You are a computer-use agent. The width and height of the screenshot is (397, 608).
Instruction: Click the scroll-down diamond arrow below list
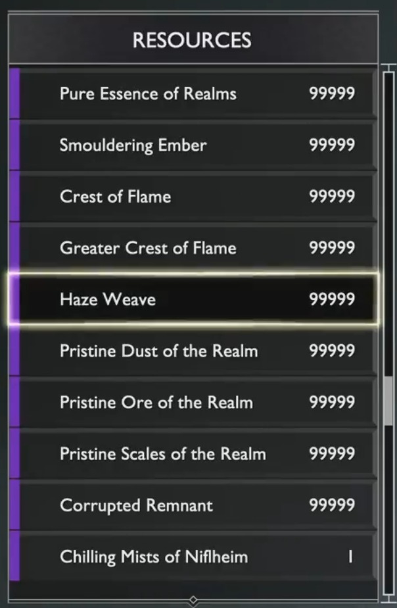click(x=193, y=600)
